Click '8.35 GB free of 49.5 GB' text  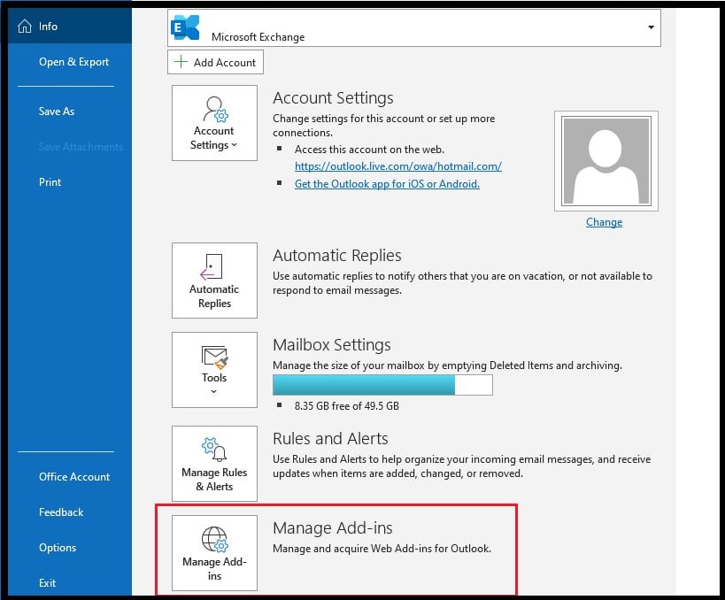point(347,406)
